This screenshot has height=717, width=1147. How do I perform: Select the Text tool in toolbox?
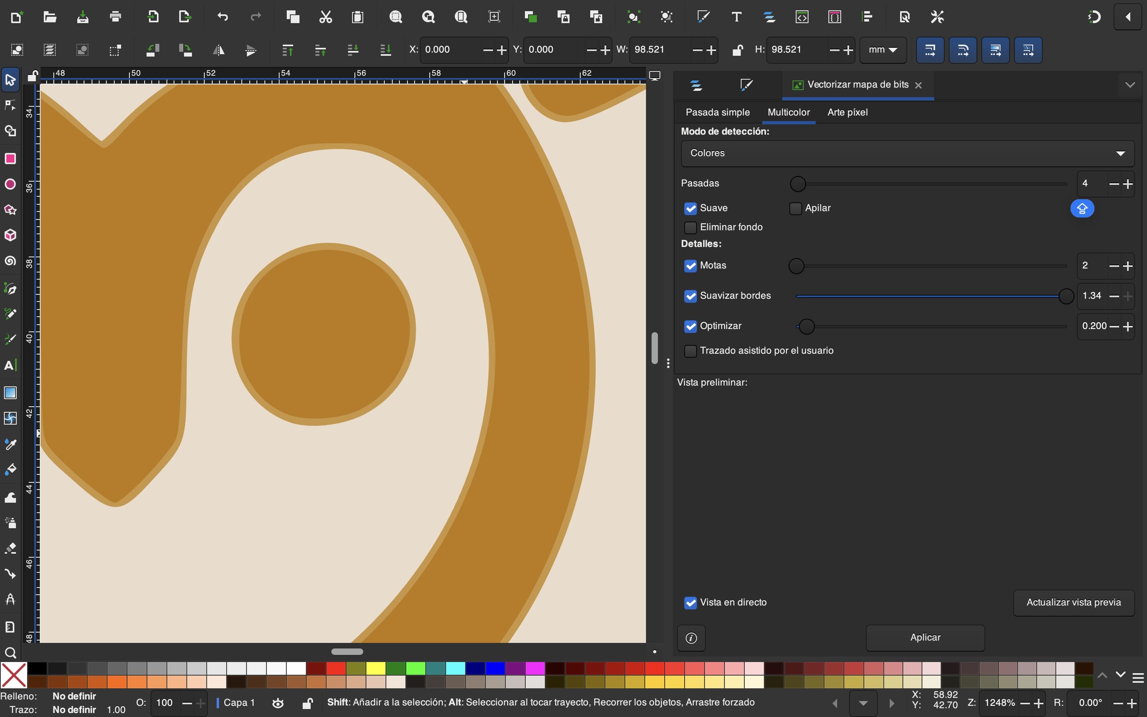click(x=10, y=365)
